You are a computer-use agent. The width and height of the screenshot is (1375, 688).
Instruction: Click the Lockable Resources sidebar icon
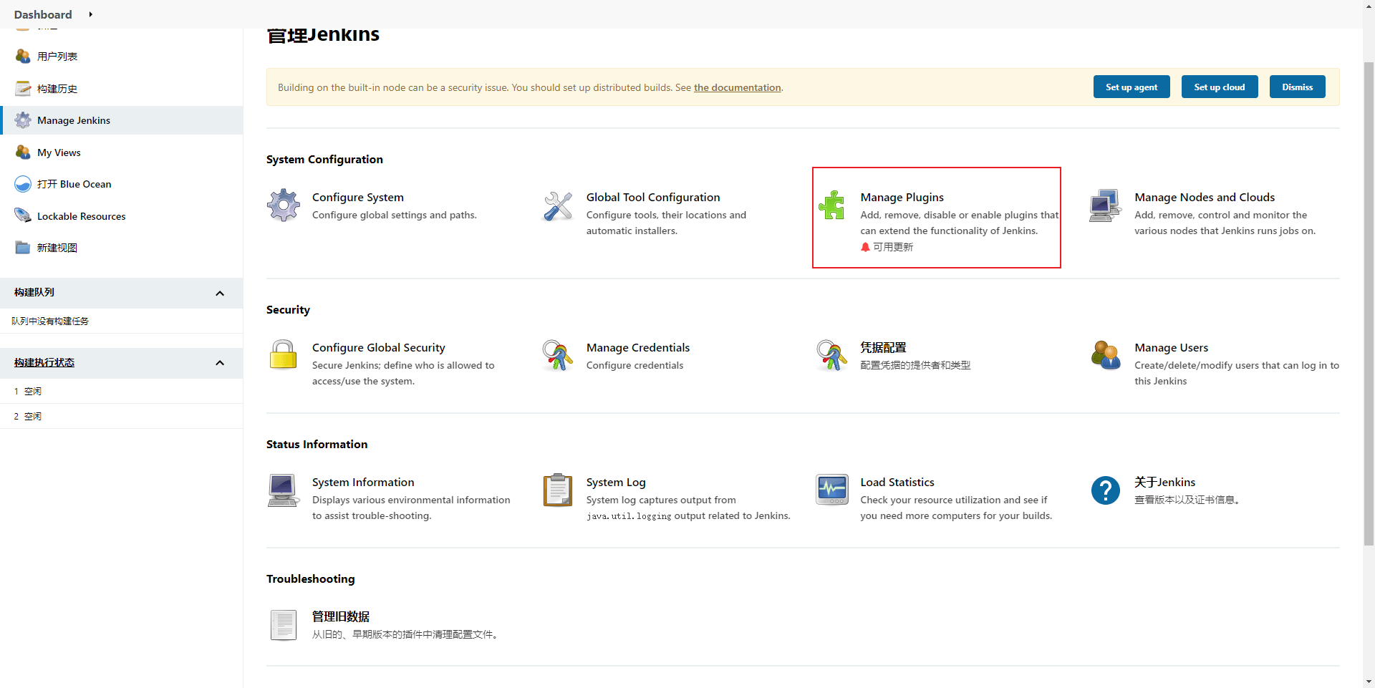click(23, 215)
